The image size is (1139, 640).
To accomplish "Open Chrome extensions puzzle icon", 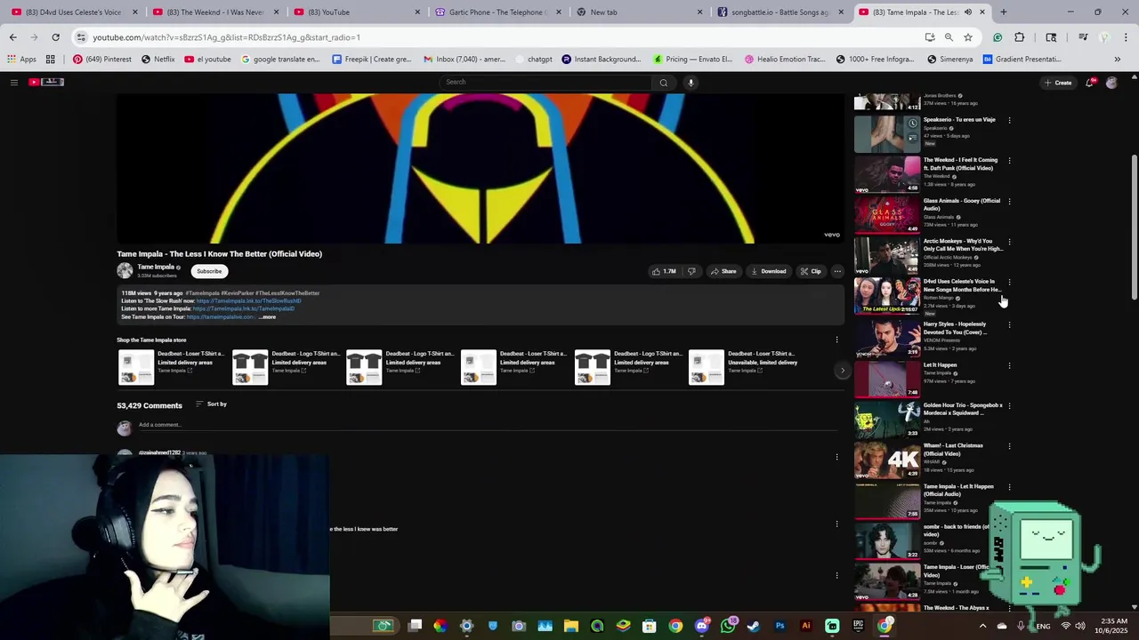I will coord(1020,37).
